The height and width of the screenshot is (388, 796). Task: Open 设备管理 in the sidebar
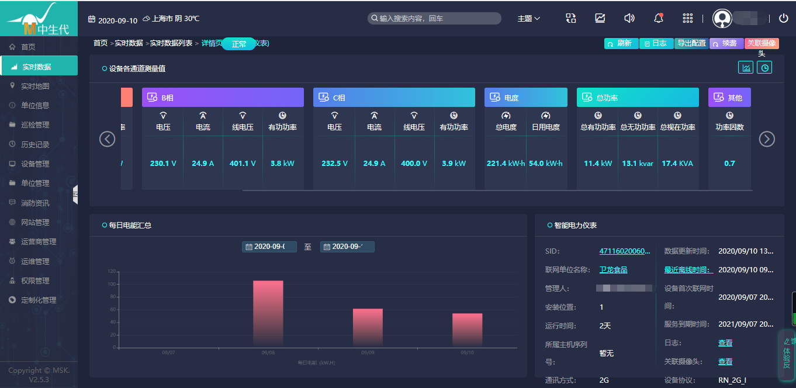tap(35, 164)
